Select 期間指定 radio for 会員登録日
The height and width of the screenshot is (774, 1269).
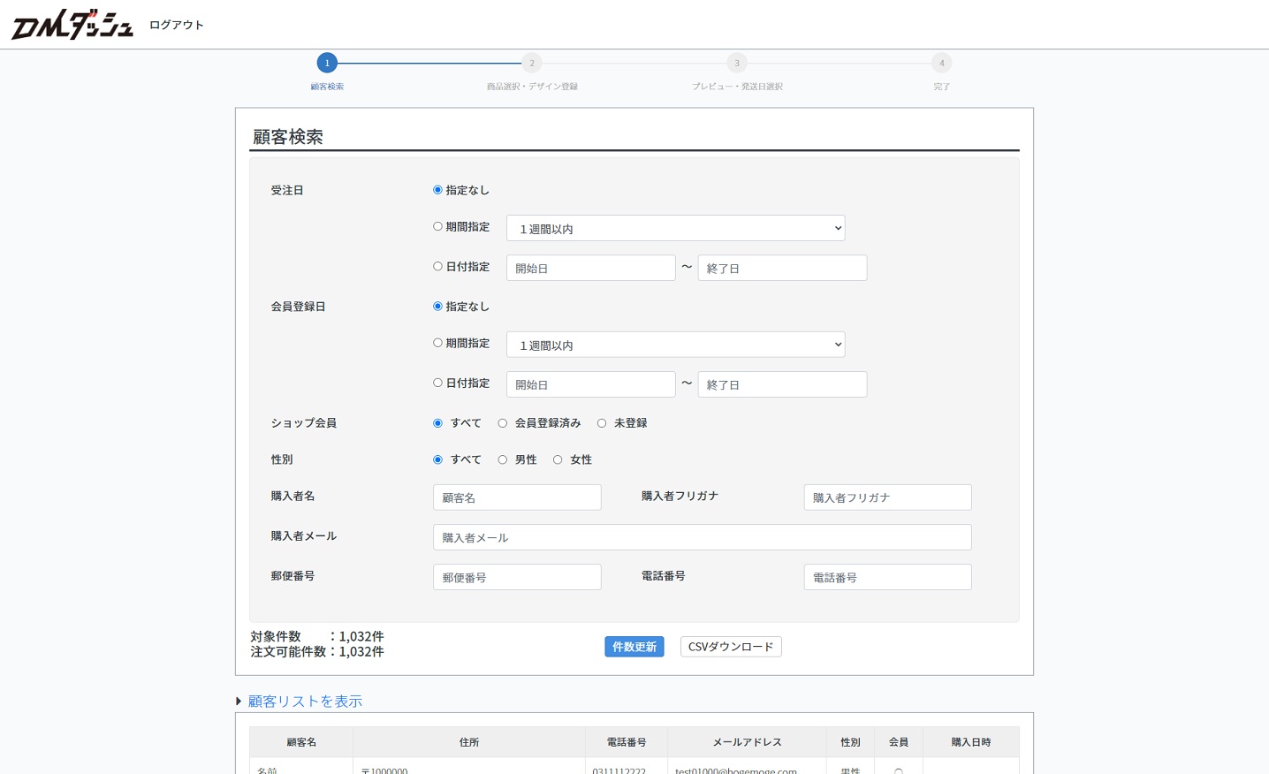pyautogui.click(x=437, y=343)
